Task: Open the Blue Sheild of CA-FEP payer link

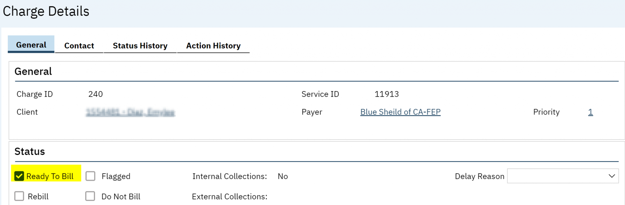Action: [x=400, y=112]
